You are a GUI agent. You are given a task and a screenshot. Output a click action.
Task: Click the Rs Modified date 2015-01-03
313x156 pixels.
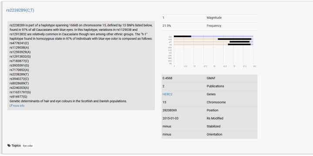(x=170, y=118)
